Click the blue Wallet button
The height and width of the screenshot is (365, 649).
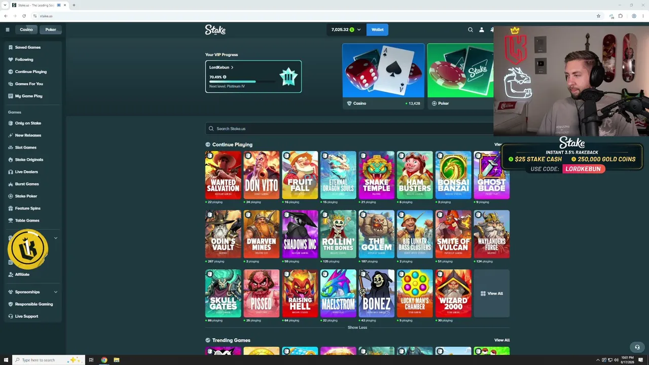point(377,30)
